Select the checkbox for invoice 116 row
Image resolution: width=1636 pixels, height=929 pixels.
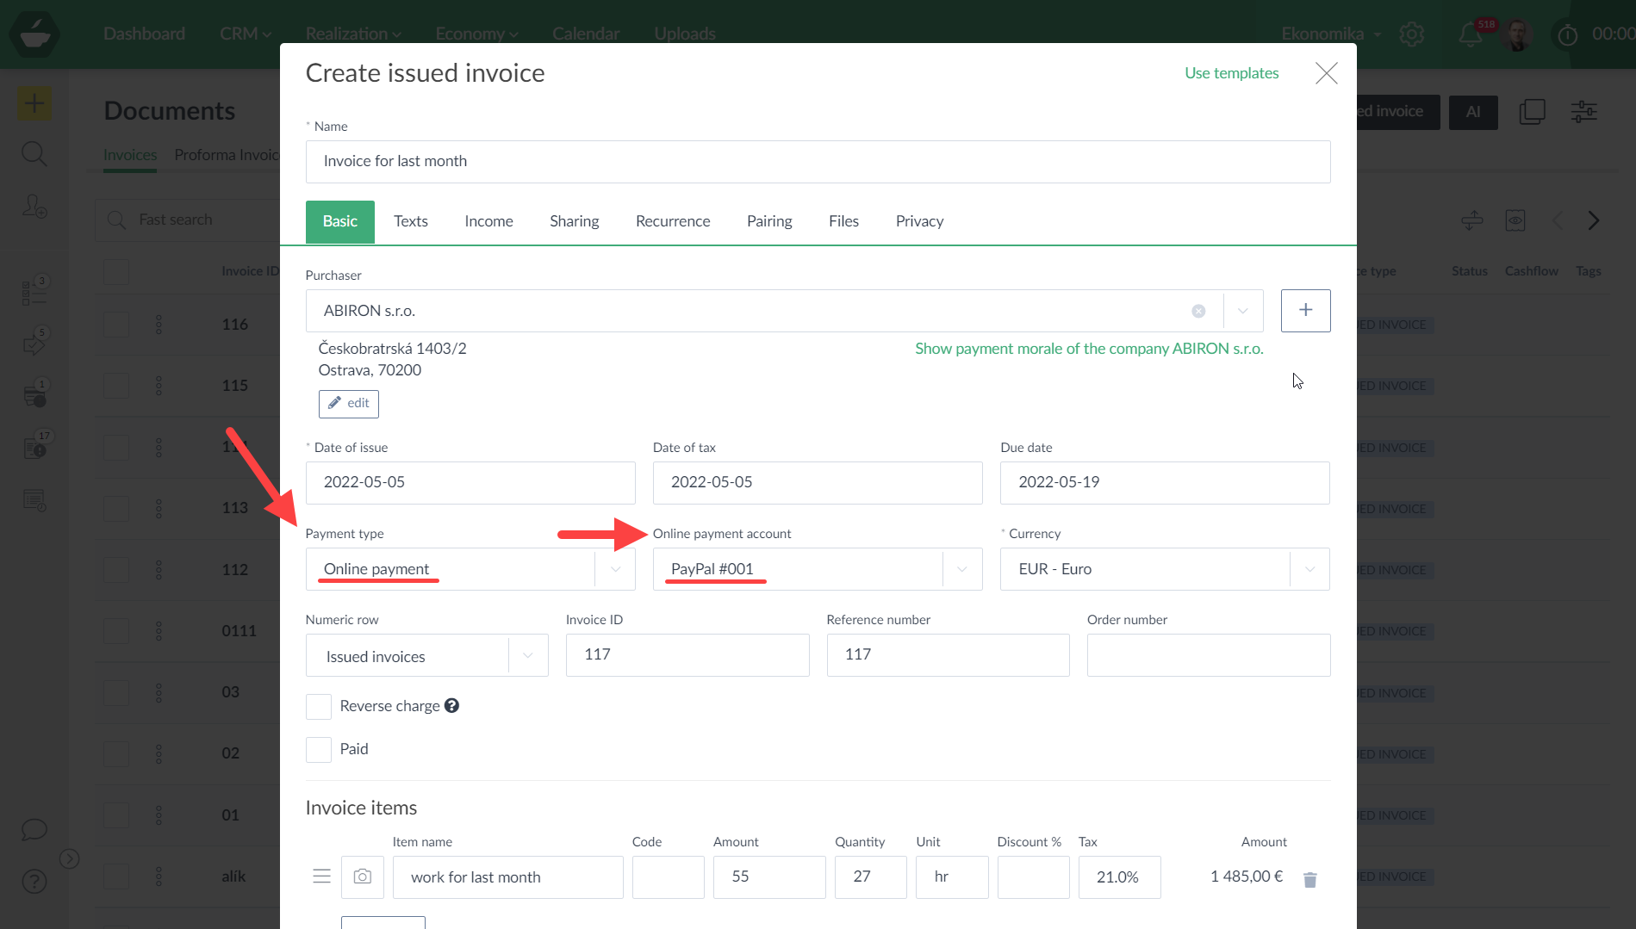tap(116, 325)
